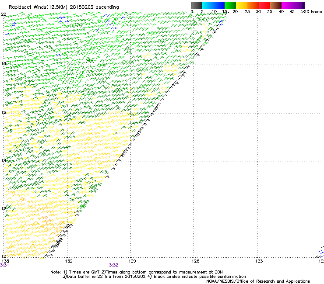Click the orange 25-30 knots legend swatch
Screen dimensions: 324x284
point(253,5)
